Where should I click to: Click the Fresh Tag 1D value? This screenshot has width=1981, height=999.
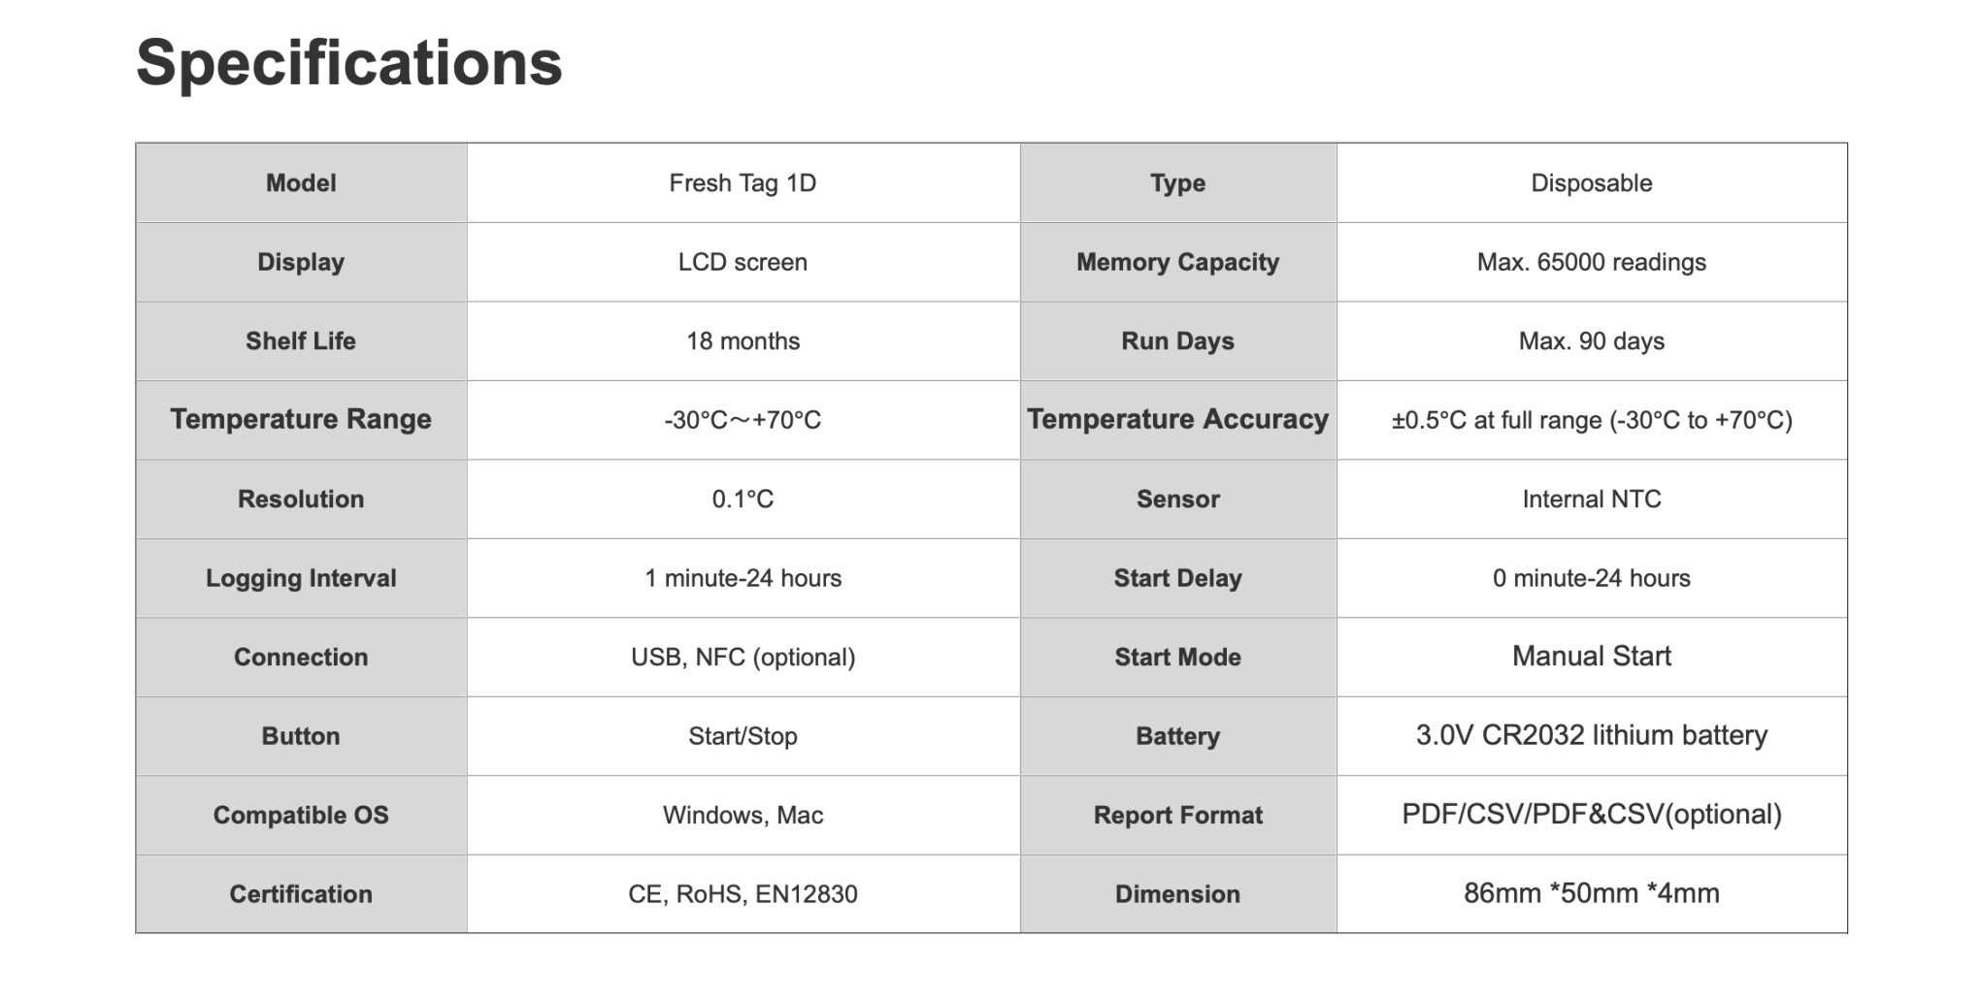743,183
